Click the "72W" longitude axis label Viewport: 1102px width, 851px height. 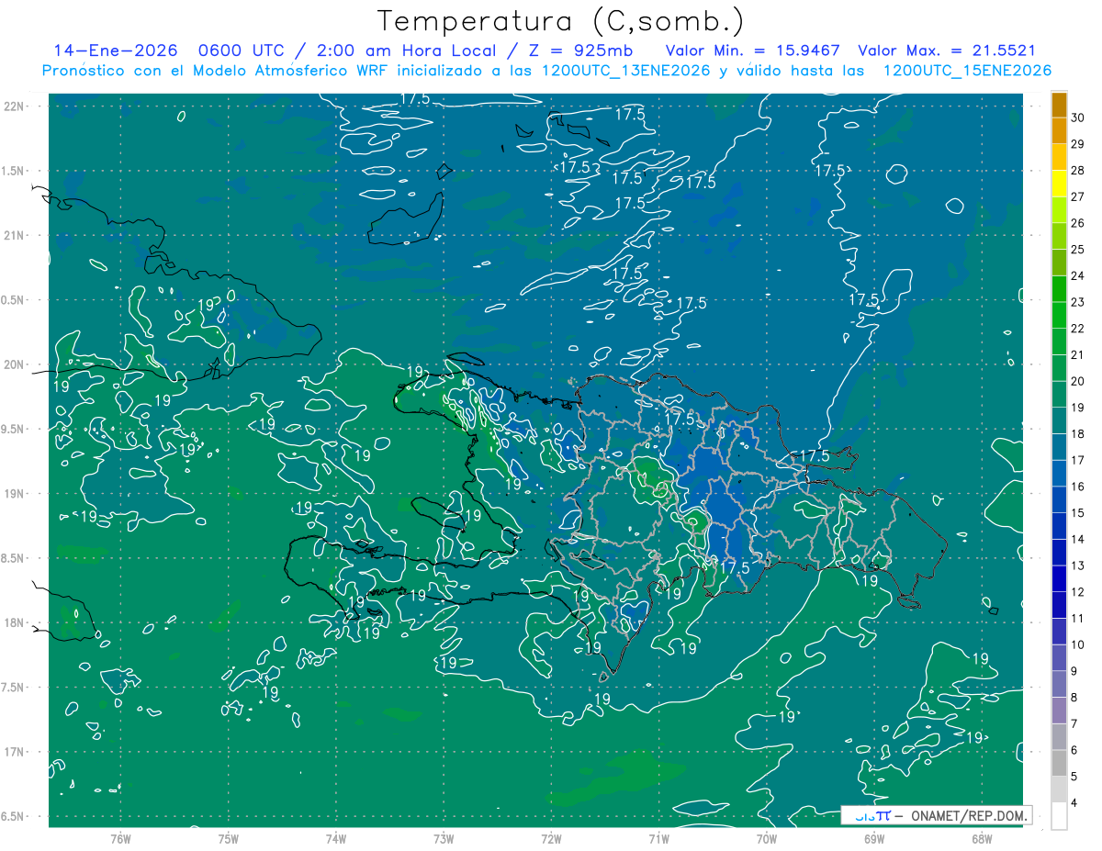click(551, 838)
